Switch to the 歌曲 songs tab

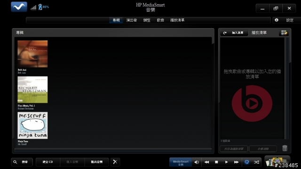(x=160, y=20)
